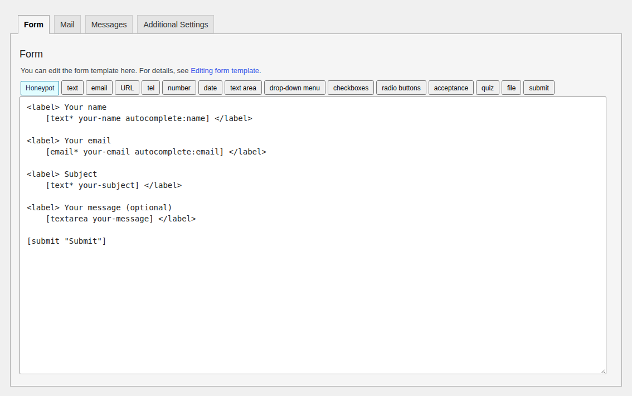Click the '[text* your-subject]' line

coord(114,186)
